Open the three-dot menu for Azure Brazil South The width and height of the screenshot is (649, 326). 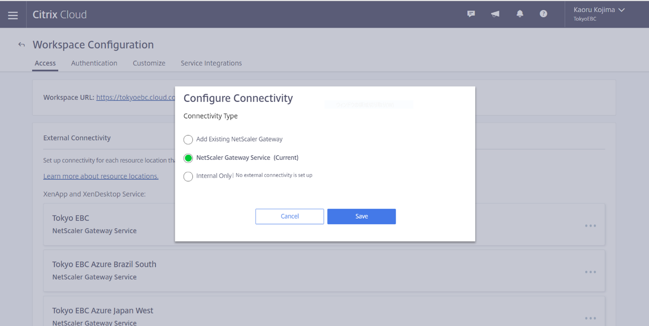[590, 272]
